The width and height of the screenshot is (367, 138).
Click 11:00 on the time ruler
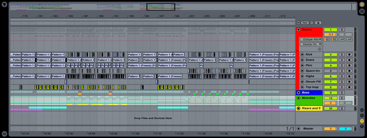[x=136, y=133]
